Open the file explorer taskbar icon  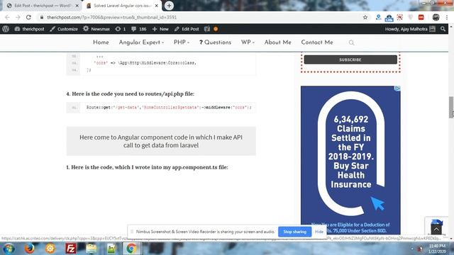pyautogui.click(x=92, y=249)
